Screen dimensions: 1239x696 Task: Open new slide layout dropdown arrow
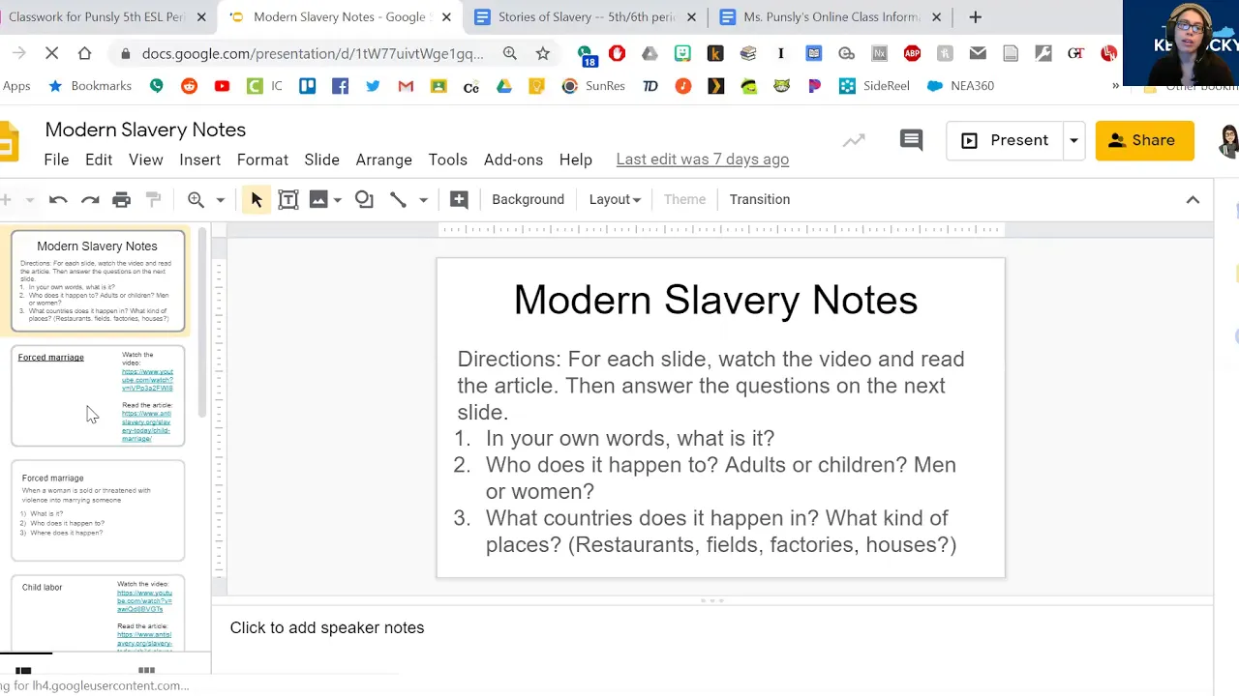(29, 200)
